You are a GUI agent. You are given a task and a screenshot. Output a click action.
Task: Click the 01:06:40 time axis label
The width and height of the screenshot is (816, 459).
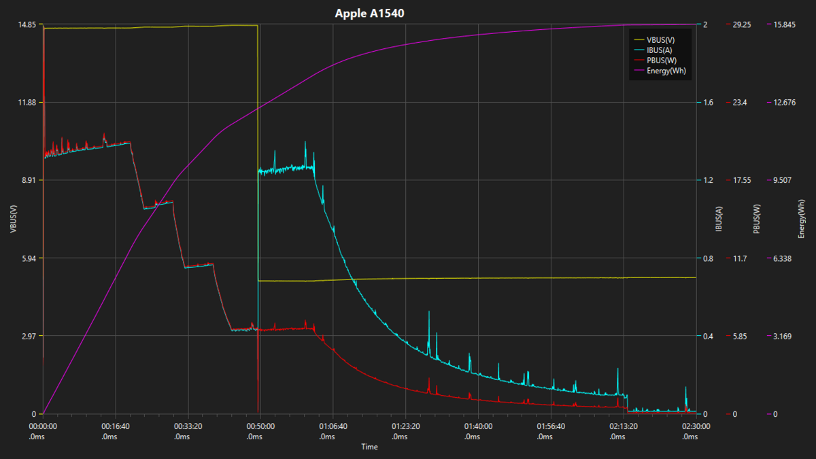click(333, 426)
